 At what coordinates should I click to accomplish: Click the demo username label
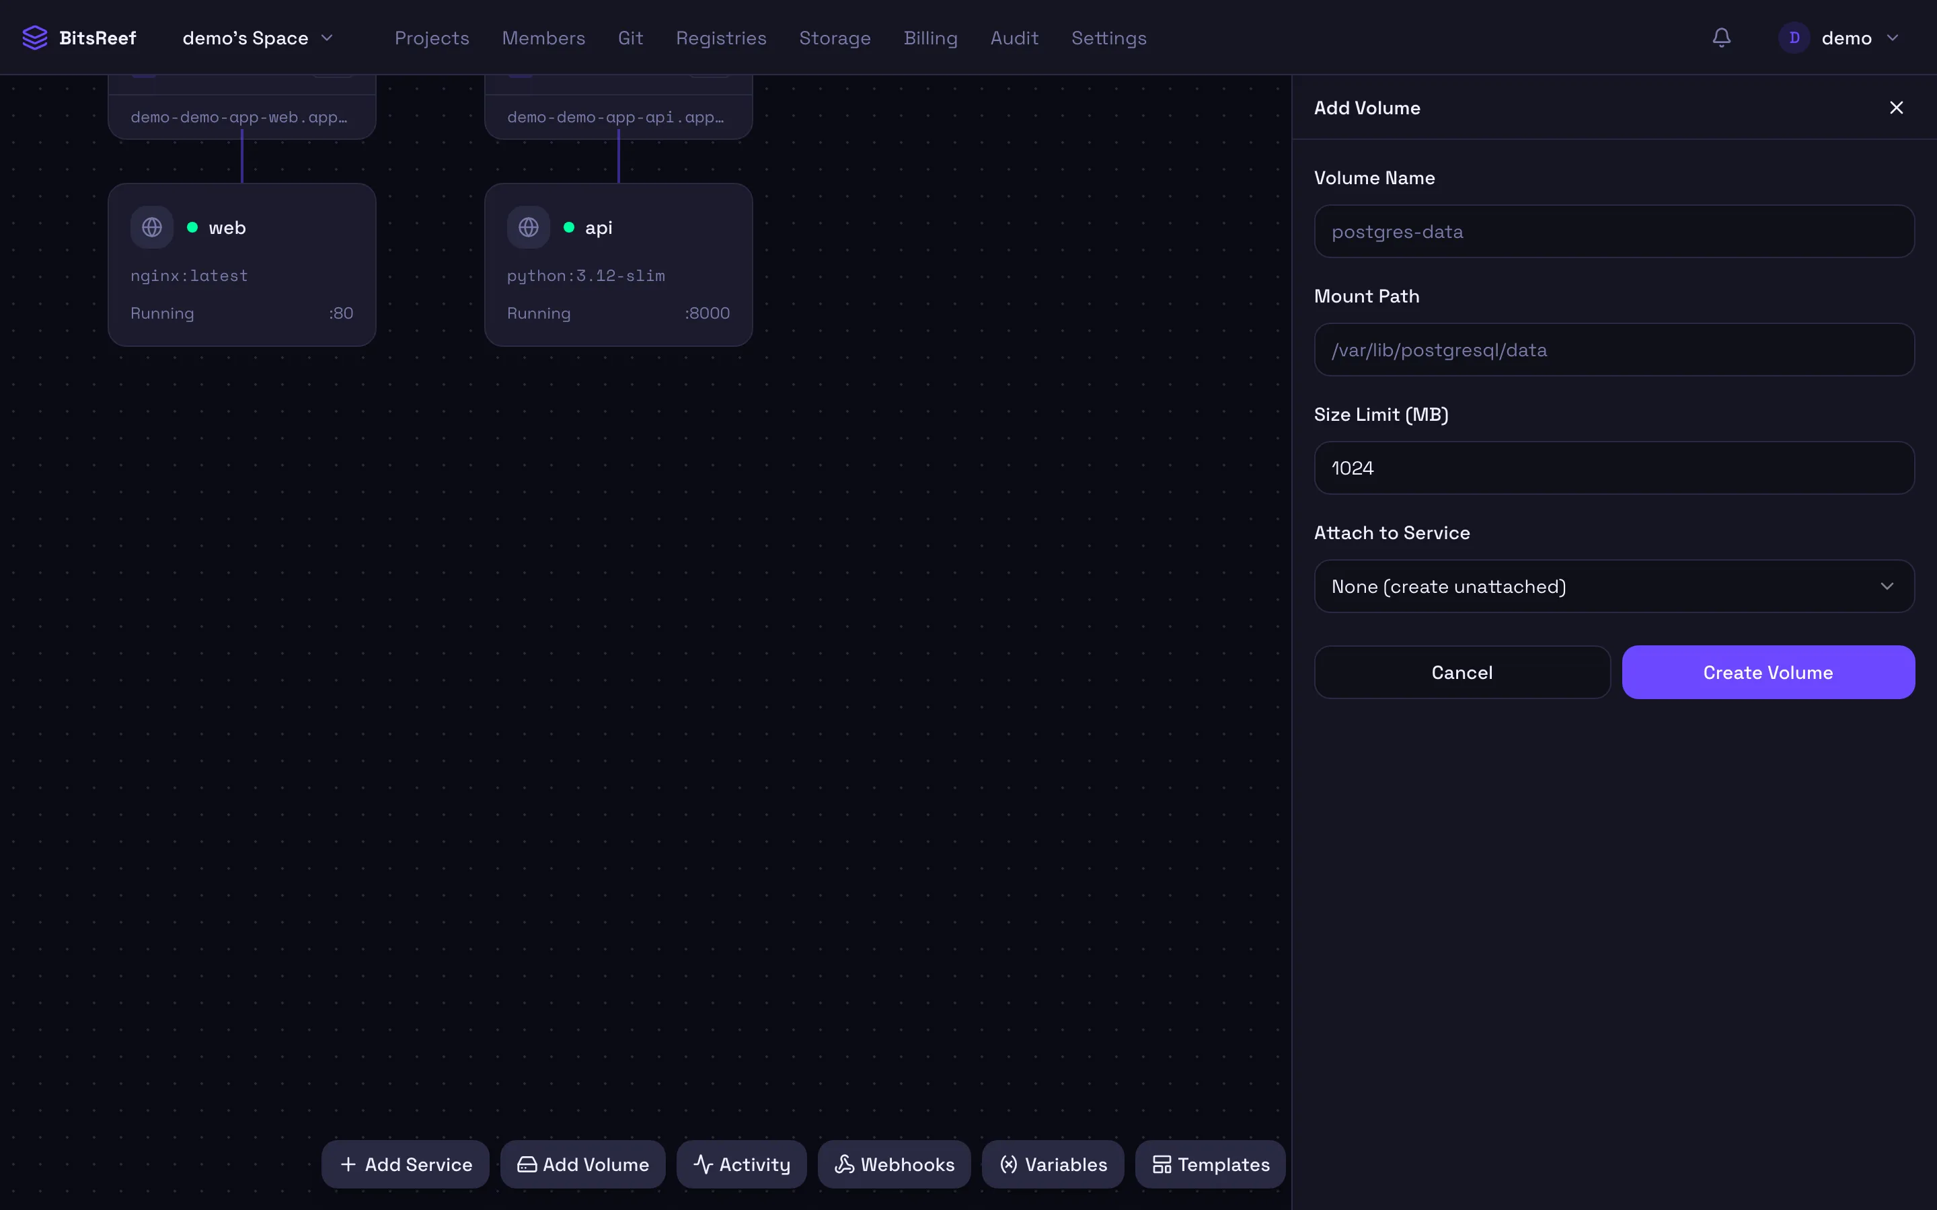click(1847, 38)
